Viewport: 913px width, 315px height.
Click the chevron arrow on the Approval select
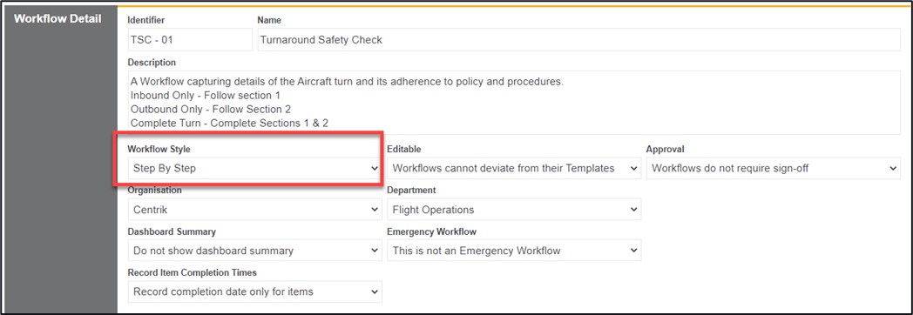tap(893, 169)
